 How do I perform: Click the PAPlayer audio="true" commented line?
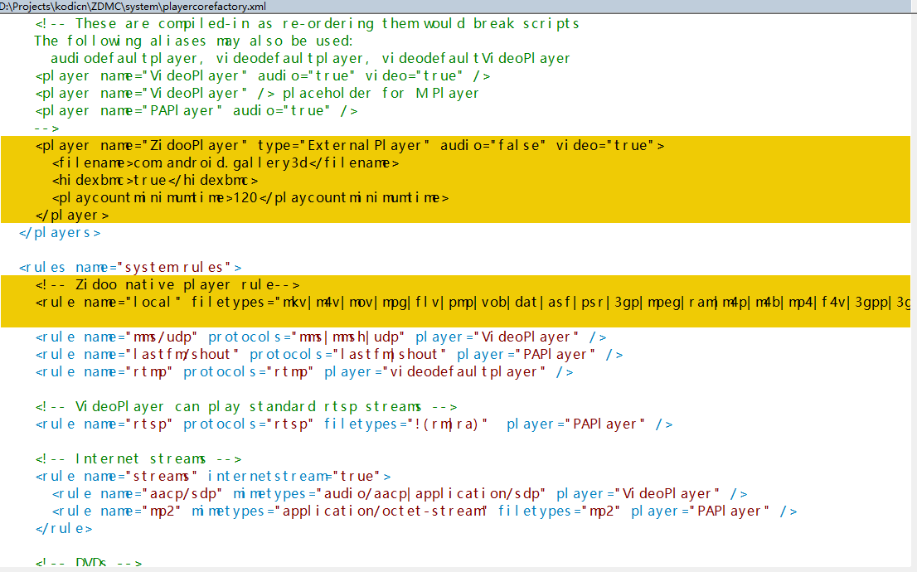tap(196, 111)
